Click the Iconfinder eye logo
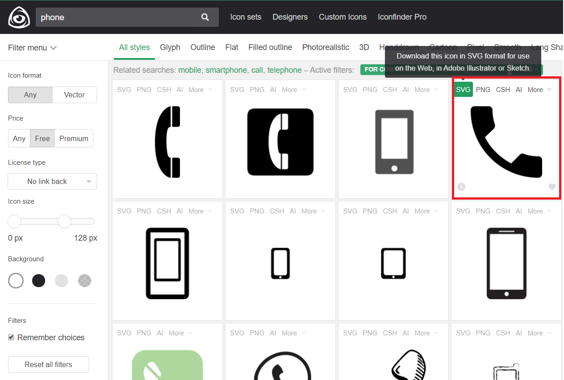564x380 pixels. 19,17
